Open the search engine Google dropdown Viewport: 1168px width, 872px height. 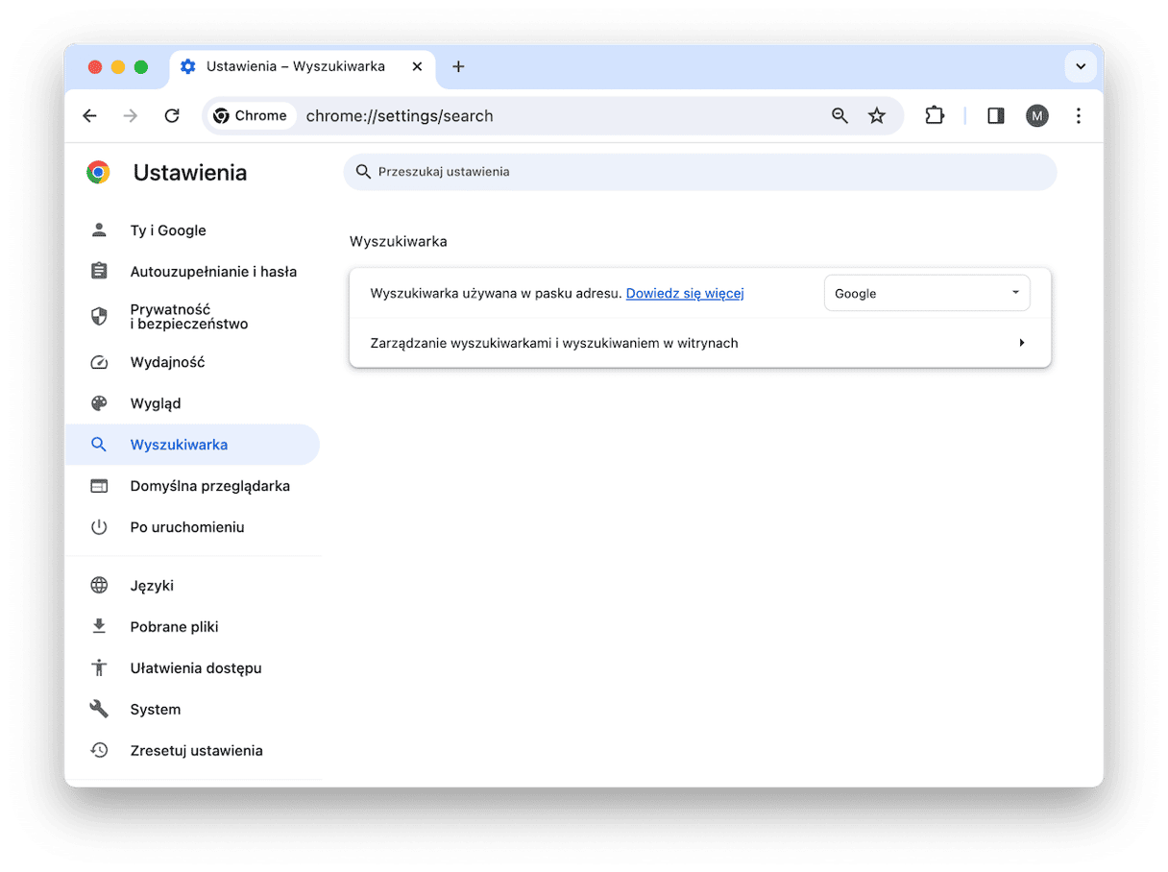coord(926,294)
